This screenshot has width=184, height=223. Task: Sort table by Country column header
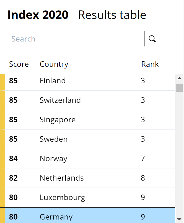54,64
